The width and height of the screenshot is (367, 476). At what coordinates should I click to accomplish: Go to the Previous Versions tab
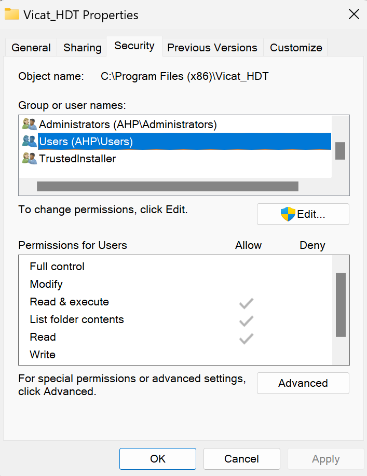click(x=212, y=48)
